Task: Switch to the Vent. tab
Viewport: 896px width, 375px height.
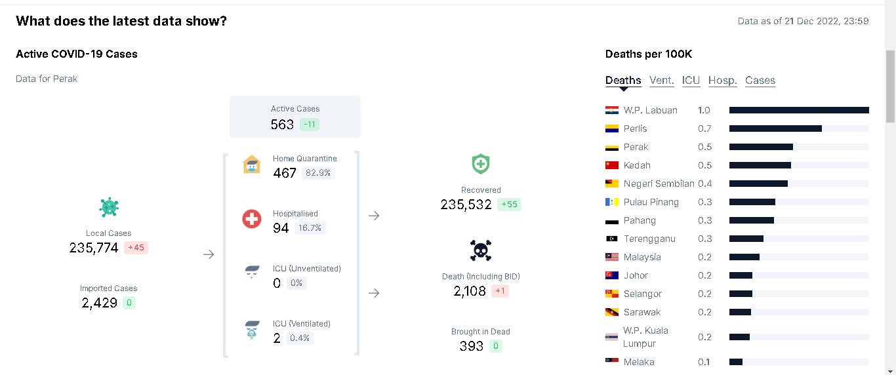Action: click(662, 80)
